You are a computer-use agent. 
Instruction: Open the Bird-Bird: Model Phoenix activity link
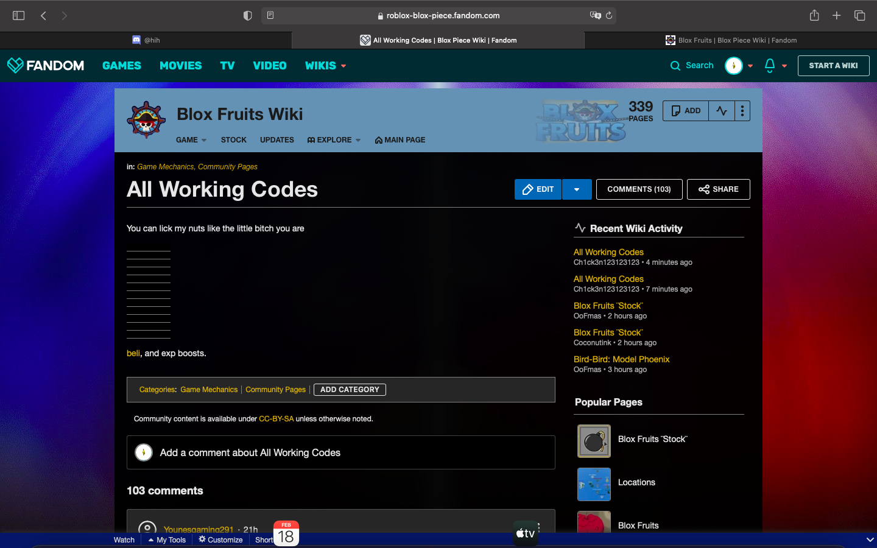621,359
